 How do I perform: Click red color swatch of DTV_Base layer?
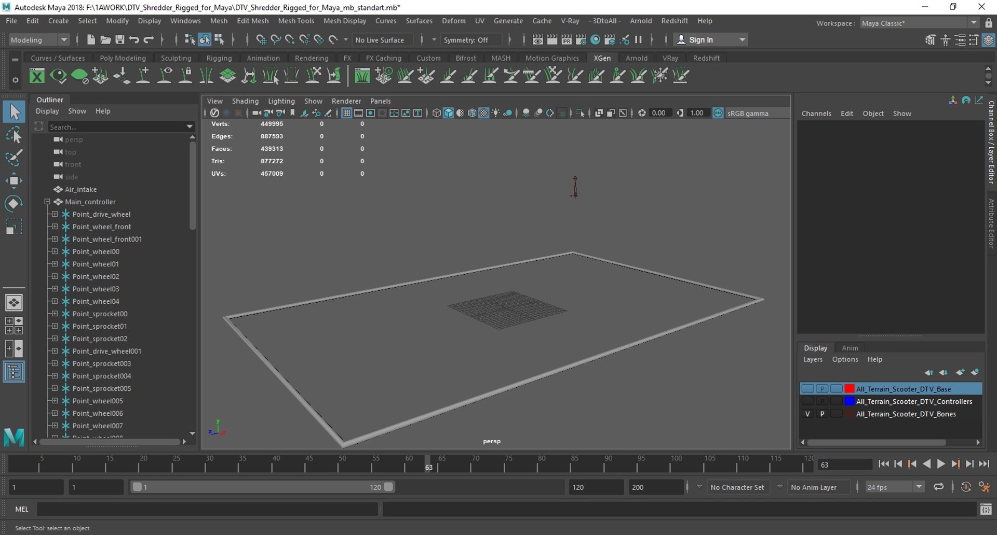coord(850,389)
